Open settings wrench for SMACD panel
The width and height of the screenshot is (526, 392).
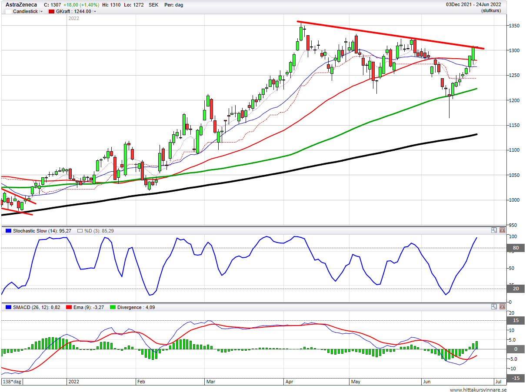pos(494,307)
